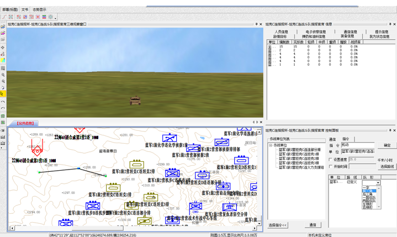Click the zoom out magnifier icon
The image size is (397, 237).
tap(3, 81)
